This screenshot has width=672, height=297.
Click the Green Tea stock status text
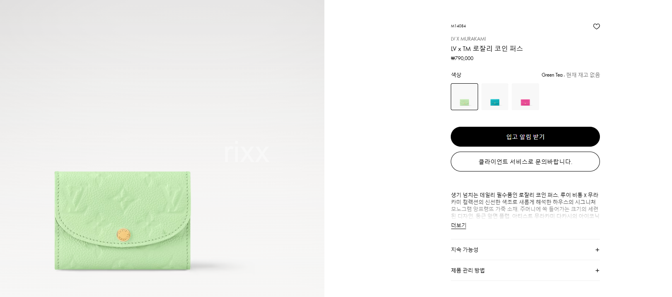(570, 75)
